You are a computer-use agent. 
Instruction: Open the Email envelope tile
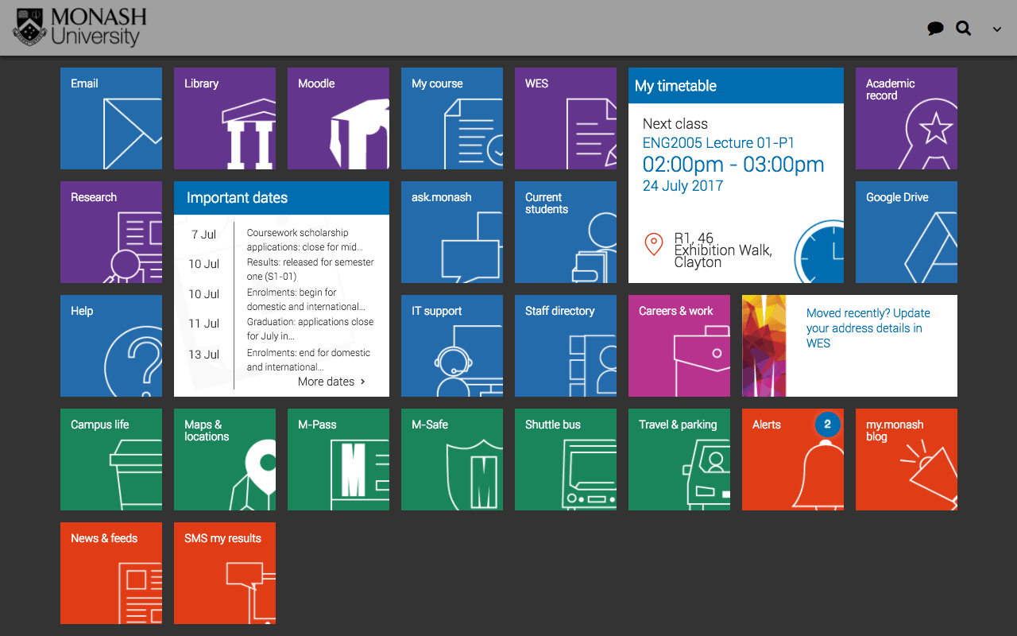pos(111,118)
